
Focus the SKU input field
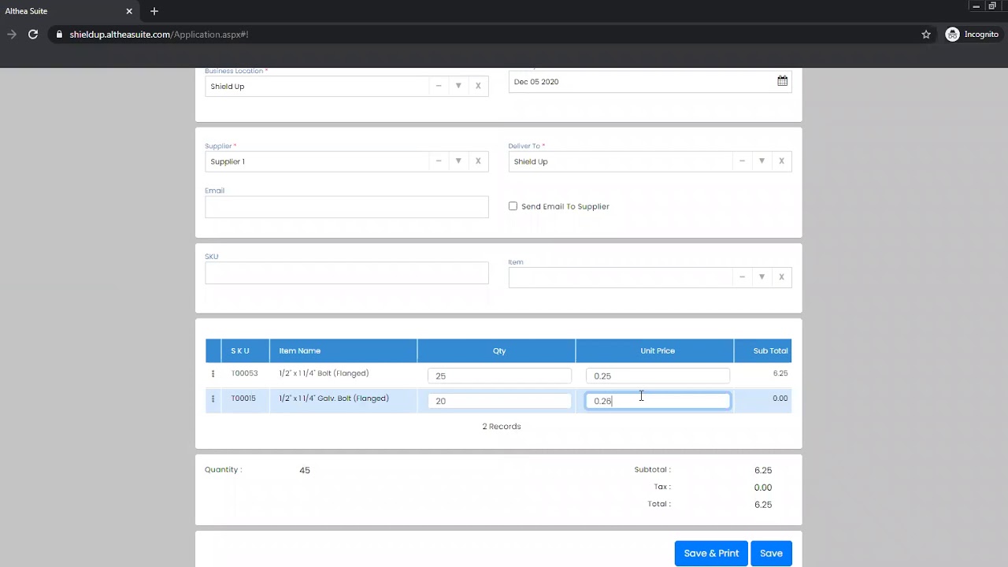[x=346, y=273]
